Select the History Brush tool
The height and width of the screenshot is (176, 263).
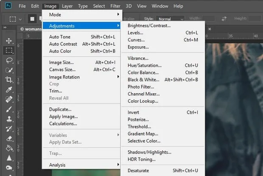click(x=9, y=129)
